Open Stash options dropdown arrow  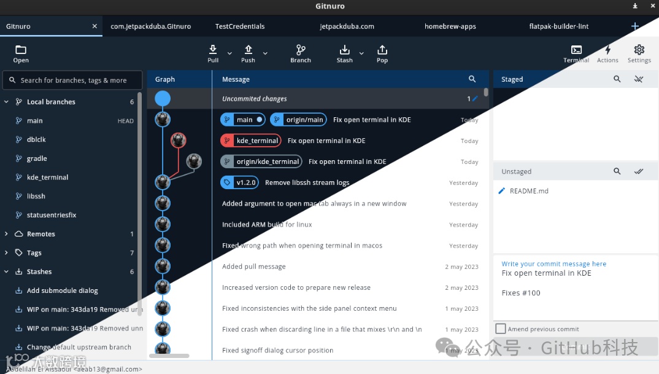click(x=361, y=53)
